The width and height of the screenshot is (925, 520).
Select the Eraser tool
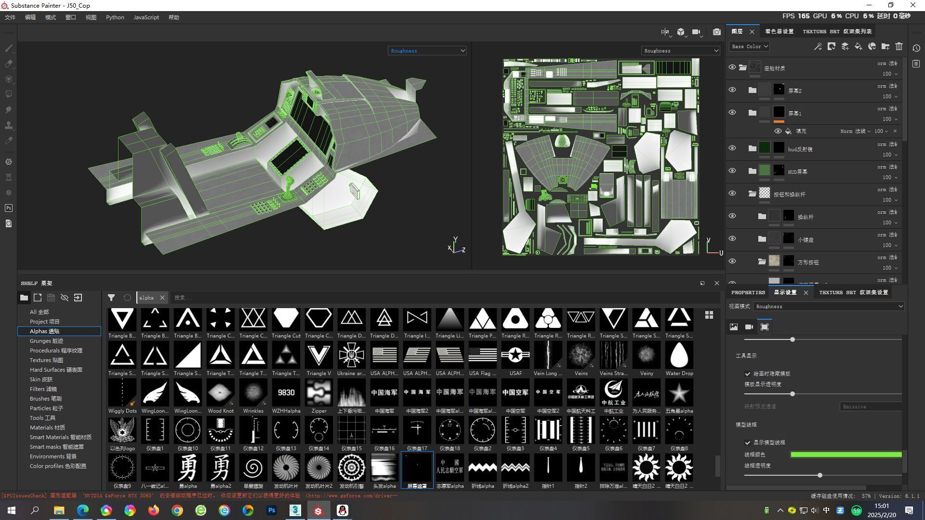click(9, 64)
